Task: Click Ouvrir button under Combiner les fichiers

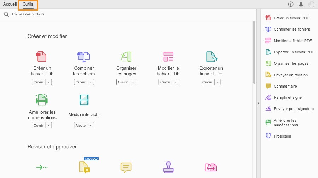Action: coord(80,82)
